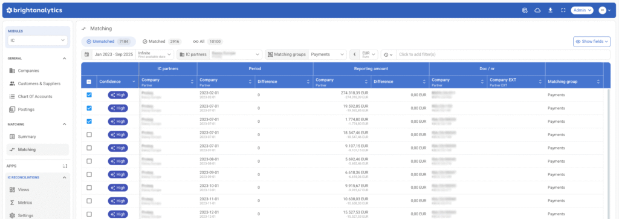
Task: Toggle the select-all header checkbox
Action: point(89,82)
